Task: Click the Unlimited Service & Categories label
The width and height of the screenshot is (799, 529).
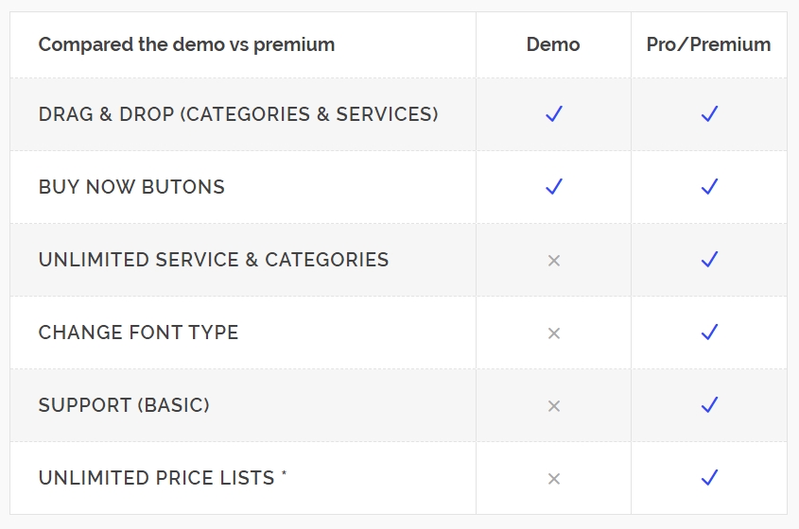Action: (214, 260)
